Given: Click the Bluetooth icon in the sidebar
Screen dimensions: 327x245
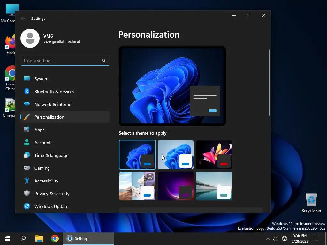Looking at the screenshot, I should tap(27, 91).
